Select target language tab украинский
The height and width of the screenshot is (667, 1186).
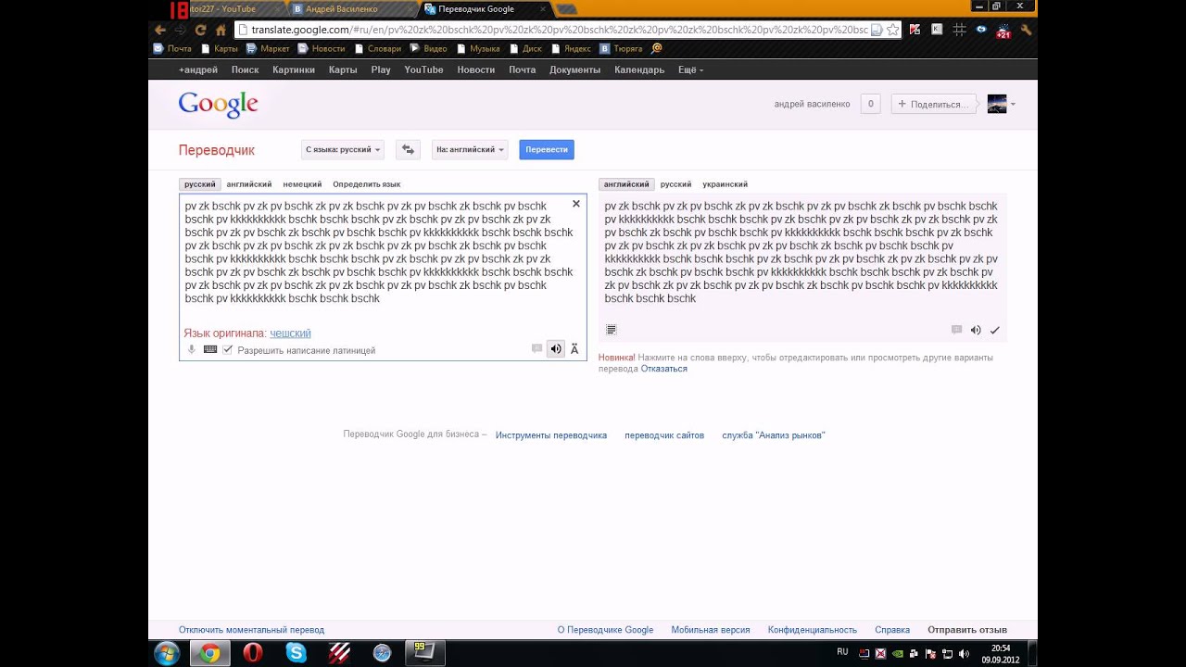pos(725,184)
